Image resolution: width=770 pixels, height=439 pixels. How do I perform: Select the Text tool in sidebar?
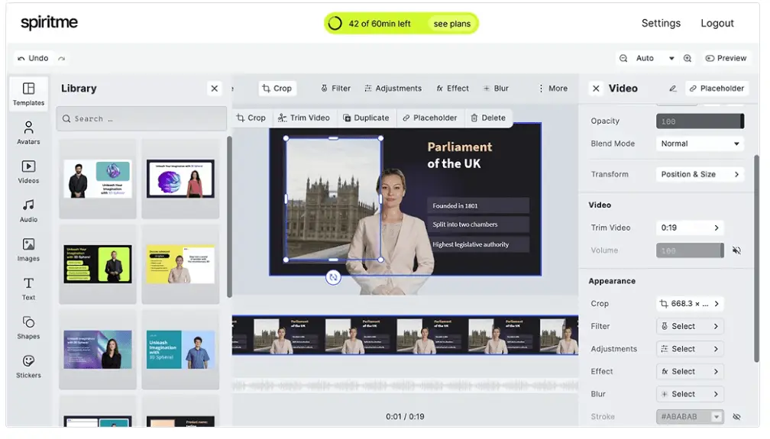tap(28, 289)
